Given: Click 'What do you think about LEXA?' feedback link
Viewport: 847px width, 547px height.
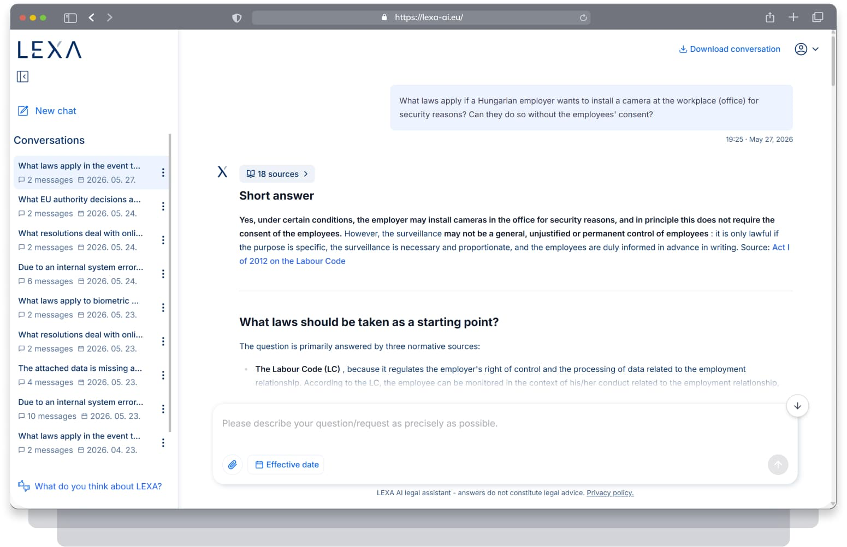Looking at the screenshot, I should click(90, 486).
